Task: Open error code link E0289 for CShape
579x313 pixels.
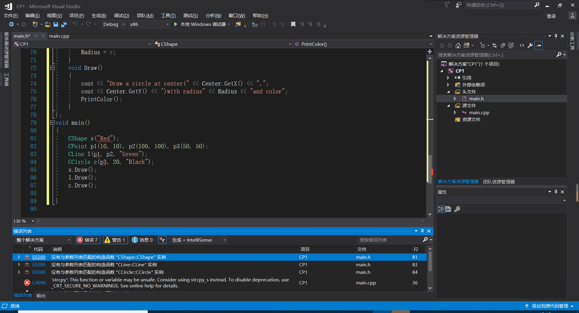Action: (x=39, y=257)
